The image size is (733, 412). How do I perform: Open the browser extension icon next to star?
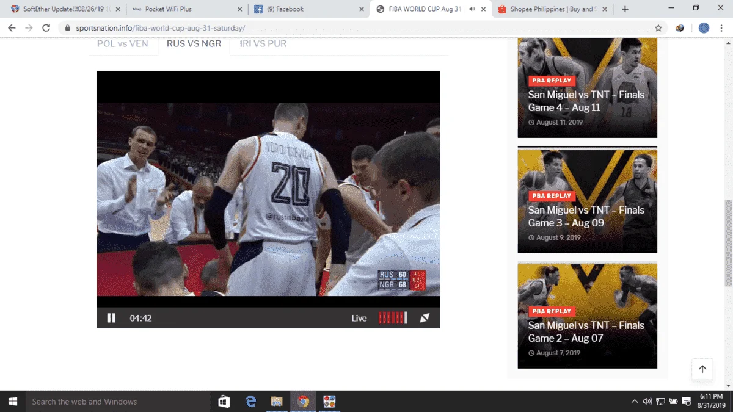680,28
